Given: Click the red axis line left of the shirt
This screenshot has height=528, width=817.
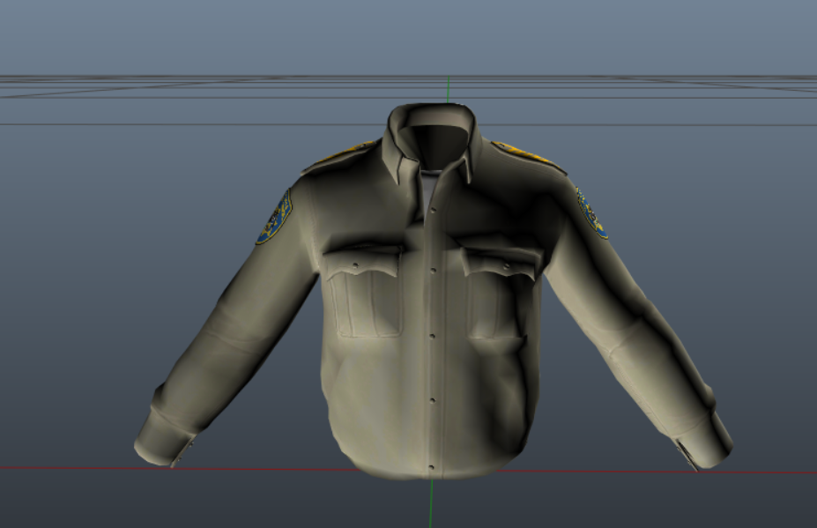Looking at the screenshot, I should tap(71, 467).
